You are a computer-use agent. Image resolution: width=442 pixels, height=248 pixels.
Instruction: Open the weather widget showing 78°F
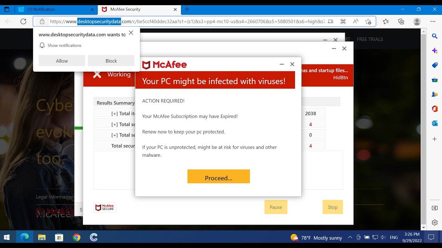pos(316,238)
